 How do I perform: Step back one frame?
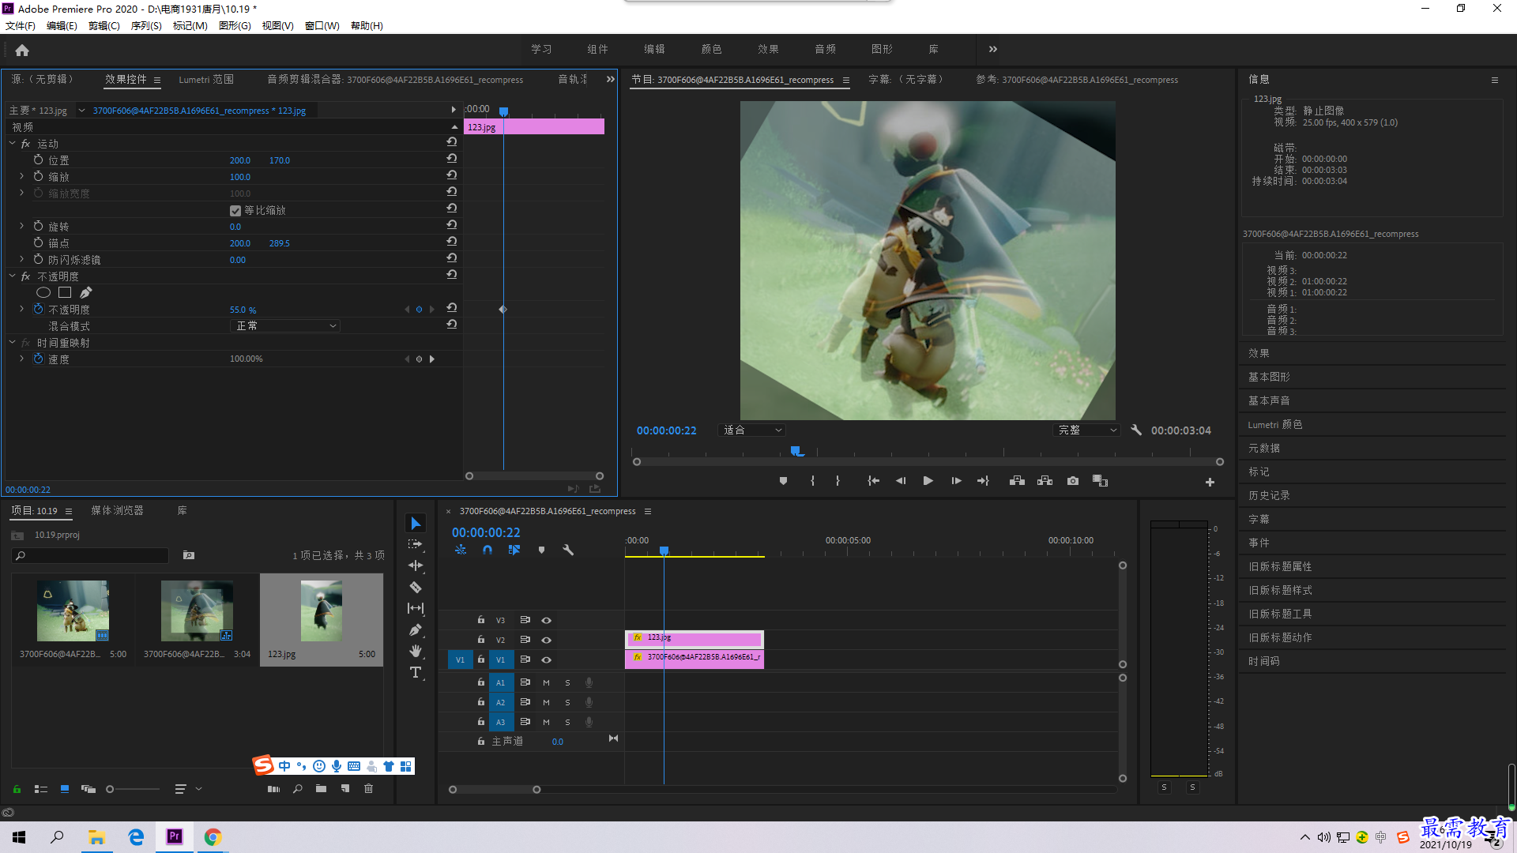pyautogui.click(x=901, y=481)
